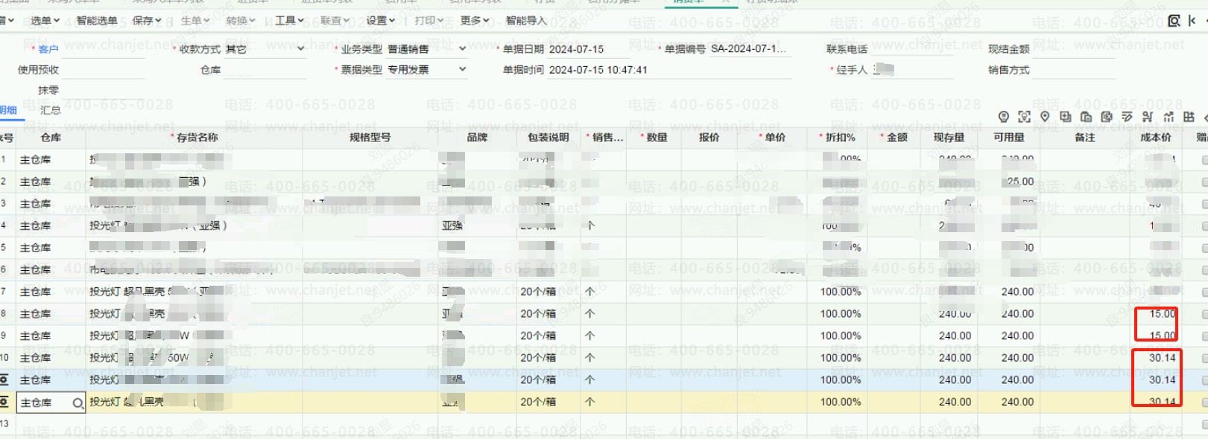Click the 现结金额 input field
This screenshot has height=439, width=1208.
pos(1073,49)
